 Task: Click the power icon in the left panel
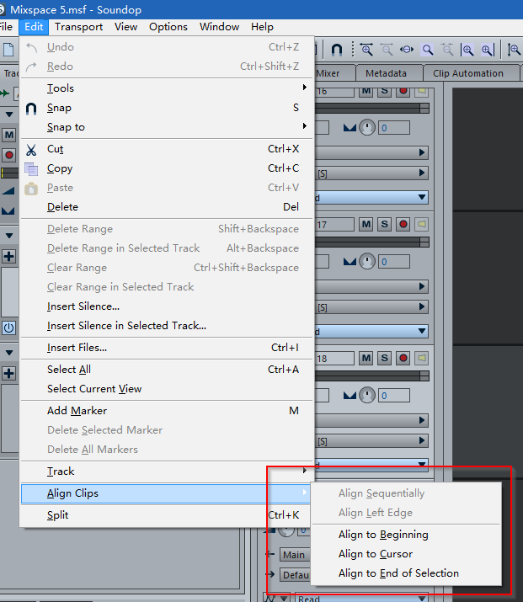tap(8, 328)
